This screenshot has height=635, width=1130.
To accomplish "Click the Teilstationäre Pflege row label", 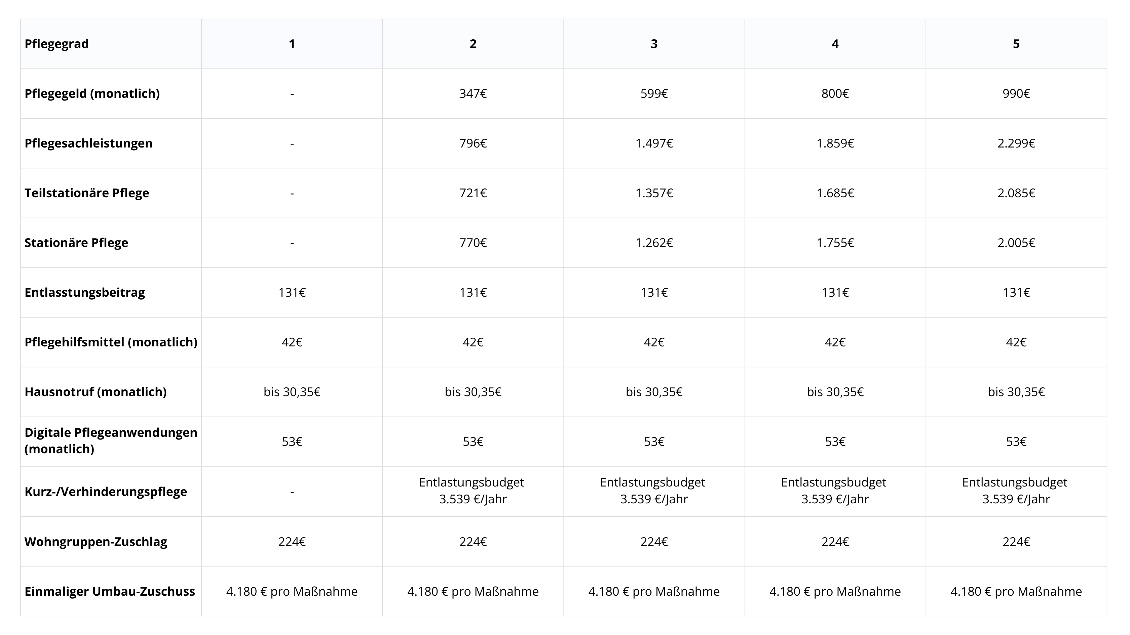I will click(87, 193).
